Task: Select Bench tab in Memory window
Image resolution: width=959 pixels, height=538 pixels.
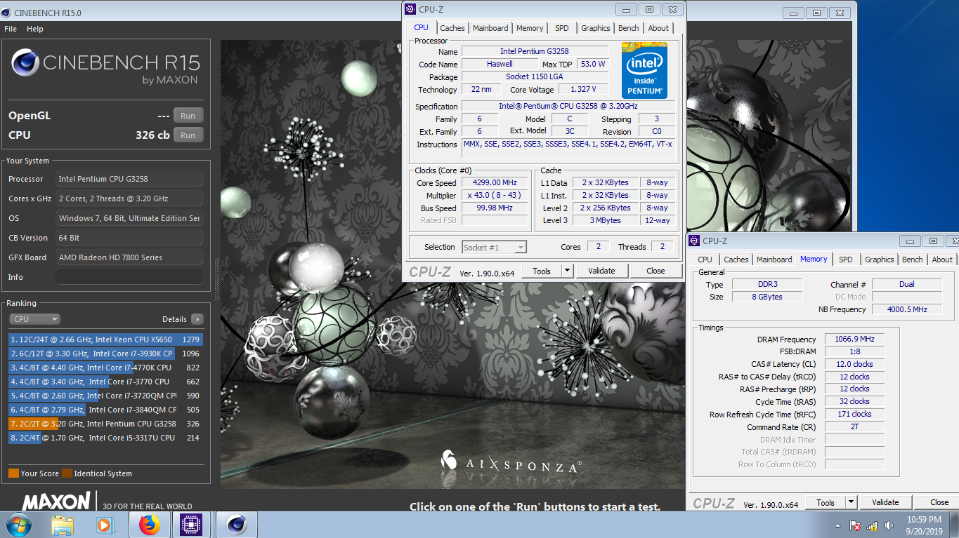Action: (x=913, y=260)
